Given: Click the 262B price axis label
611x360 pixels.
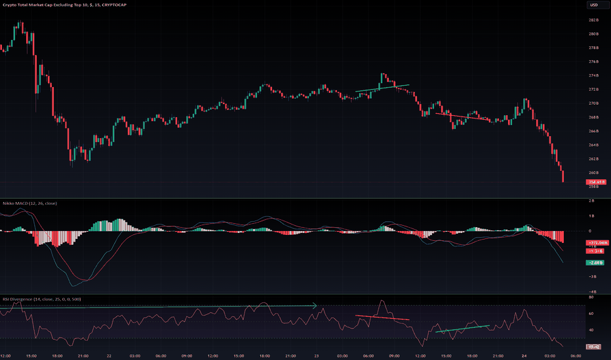Looking at the screenshot, I should point(593,159).
